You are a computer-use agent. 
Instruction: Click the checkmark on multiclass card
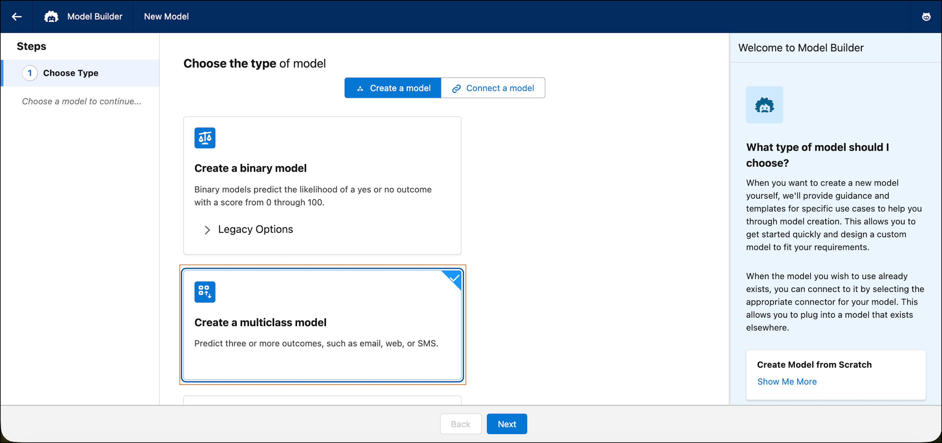454,278
